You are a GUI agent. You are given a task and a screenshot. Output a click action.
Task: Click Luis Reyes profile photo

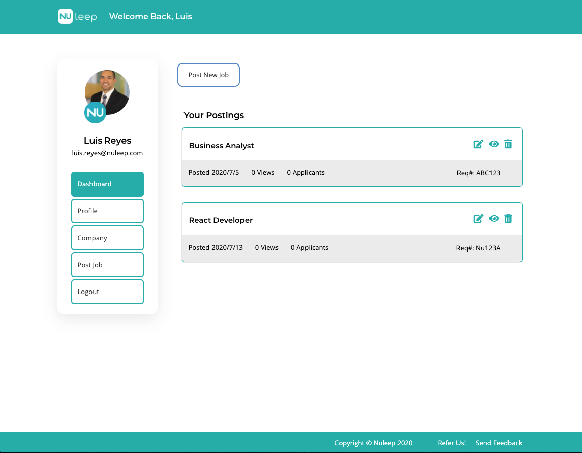coord(107,92)
